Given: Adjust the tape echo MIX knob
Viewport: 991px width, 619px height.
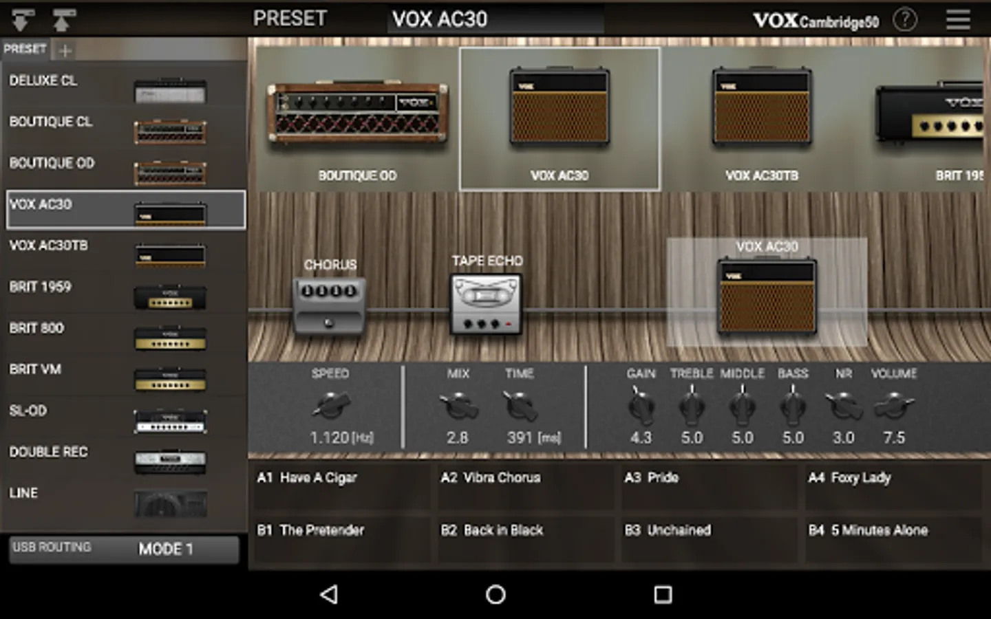Looking at the screenshot, I should click(x=458, y=406).
